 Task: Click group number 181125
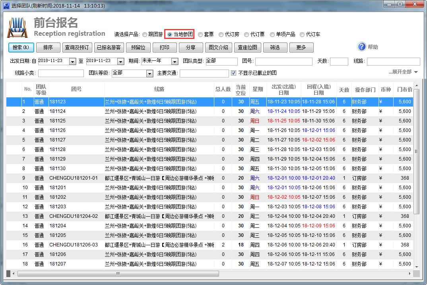tap(58, 121)
